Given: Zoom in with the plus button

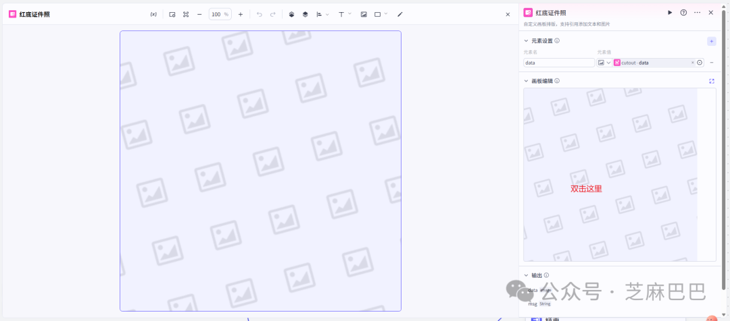Looking at the screenshot, I should [240, 14].
